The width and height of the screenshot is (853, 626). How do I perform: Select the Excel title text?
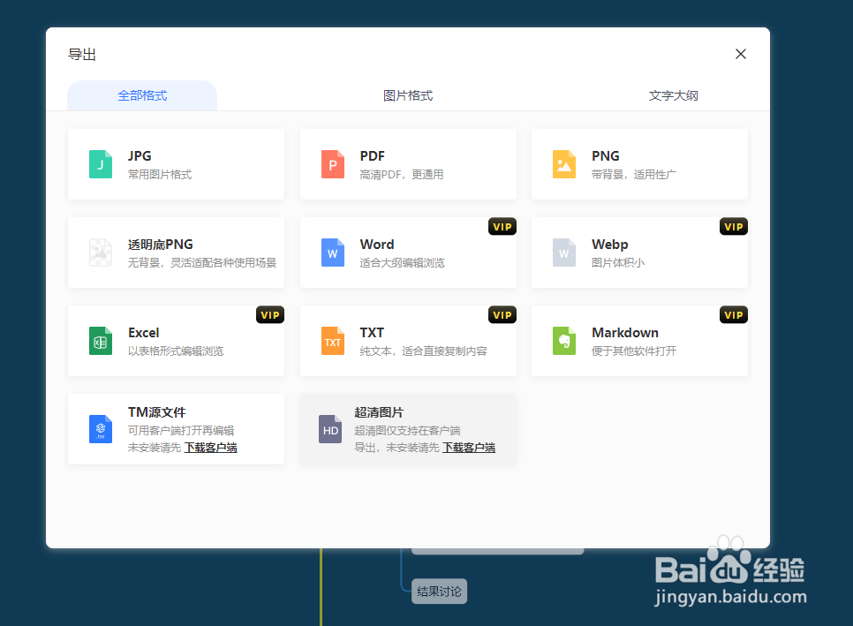144,333
